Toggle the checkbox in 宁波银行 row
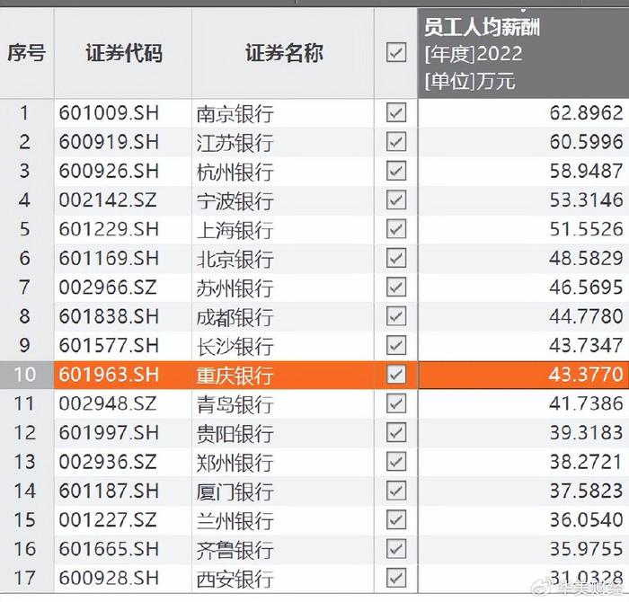The image size is (629, 602). tap(396, 199)
